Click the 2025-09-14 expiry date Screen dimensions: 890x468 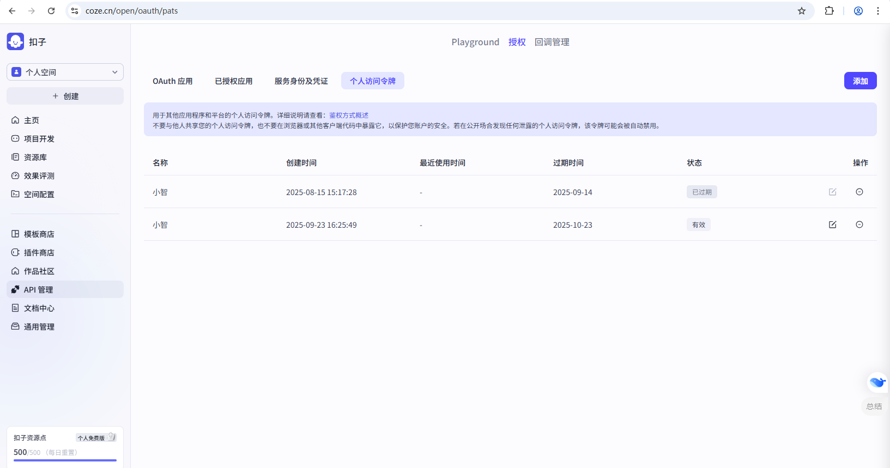(573, 192)
